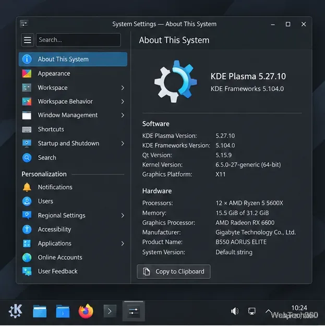
Task: Click the Notifications bell icon
Action: [x=27, y=187]
